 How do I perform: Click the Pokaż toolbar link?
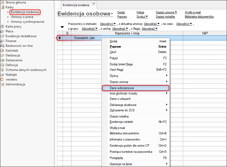pyautogui.click(x=140, y=12)
